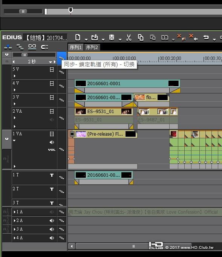Screen dimensions: 222x257
Task: Click the ripple delete icon with arrow
Action: click(x=193, y=37)
